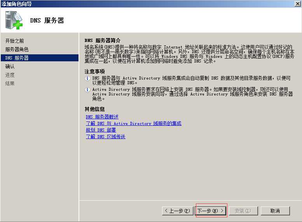Image resolution: width=302 pixels, height=222 pixels.
Task: Open 确认 step in sidebar
Action: click(10, 67)
